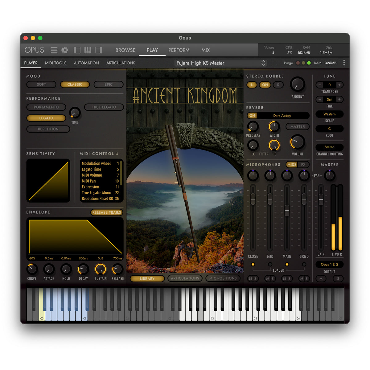Select the EPIC mood button
This screenshot has width=370, height=370.
pyautogui.click(x=109, y=84)
